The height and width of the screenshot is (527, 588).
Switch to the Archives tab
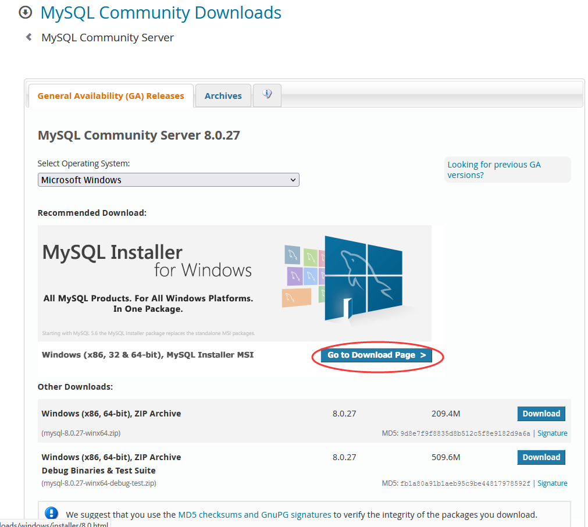[x=223, y=96]
